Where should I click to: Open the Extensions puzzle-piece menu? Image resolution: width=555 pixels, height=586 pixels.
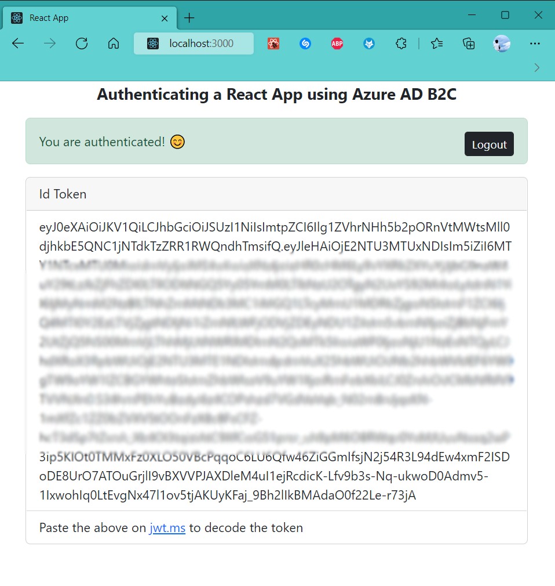point(401,44)
